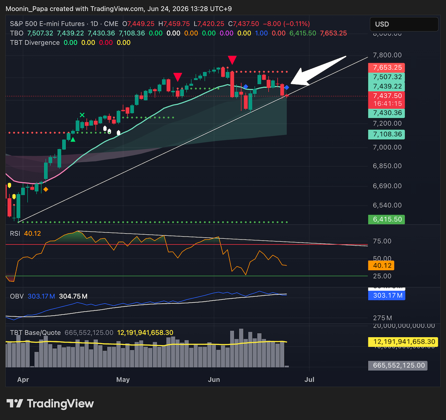Click the teal 7,430.36 price-axis label
This screenshot has width=446, height=420.
point(387,113)
